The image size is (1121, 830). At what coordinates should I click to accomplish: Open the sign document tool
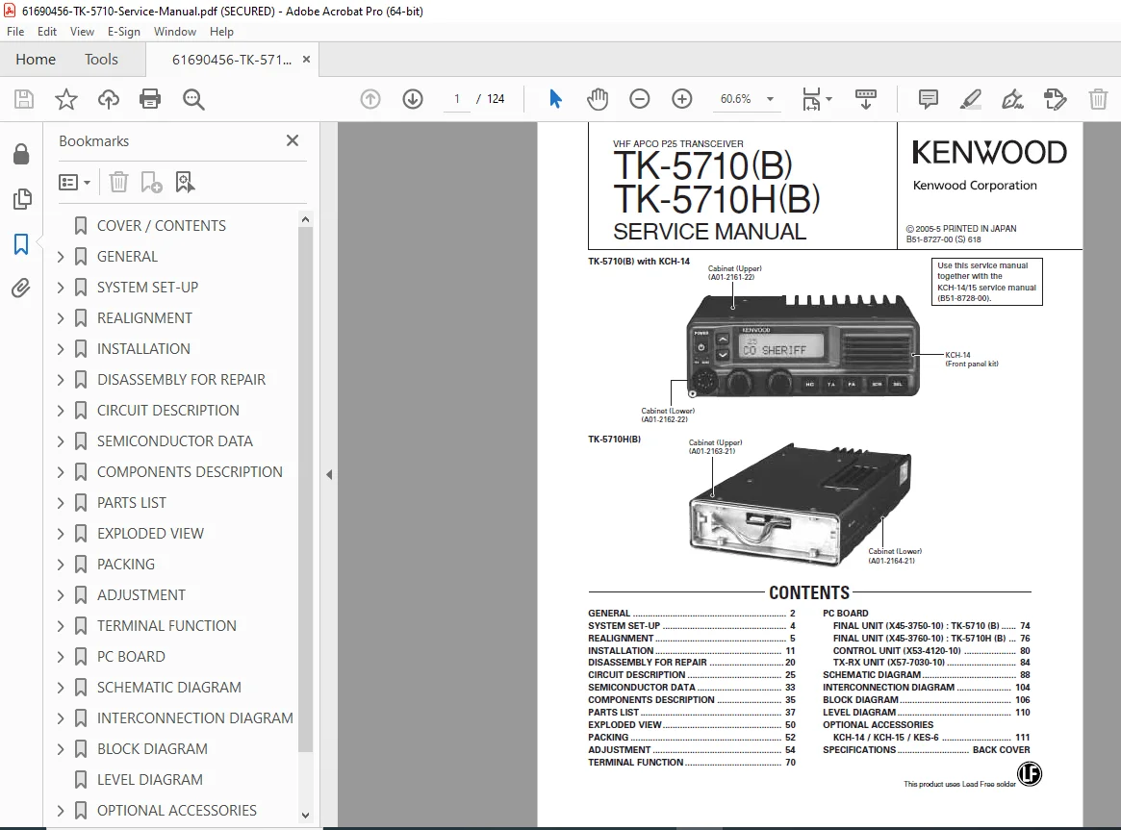click(x=1012, y=99)
